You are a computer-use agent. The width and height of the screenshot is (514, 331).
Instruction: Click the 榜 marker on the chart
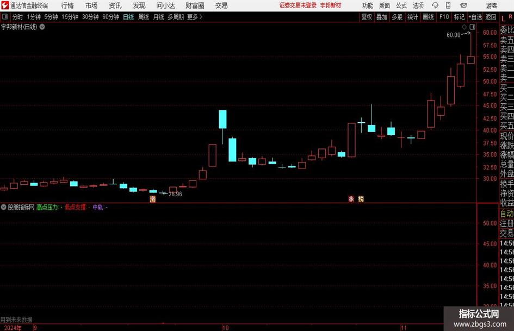tap(361, 198)
